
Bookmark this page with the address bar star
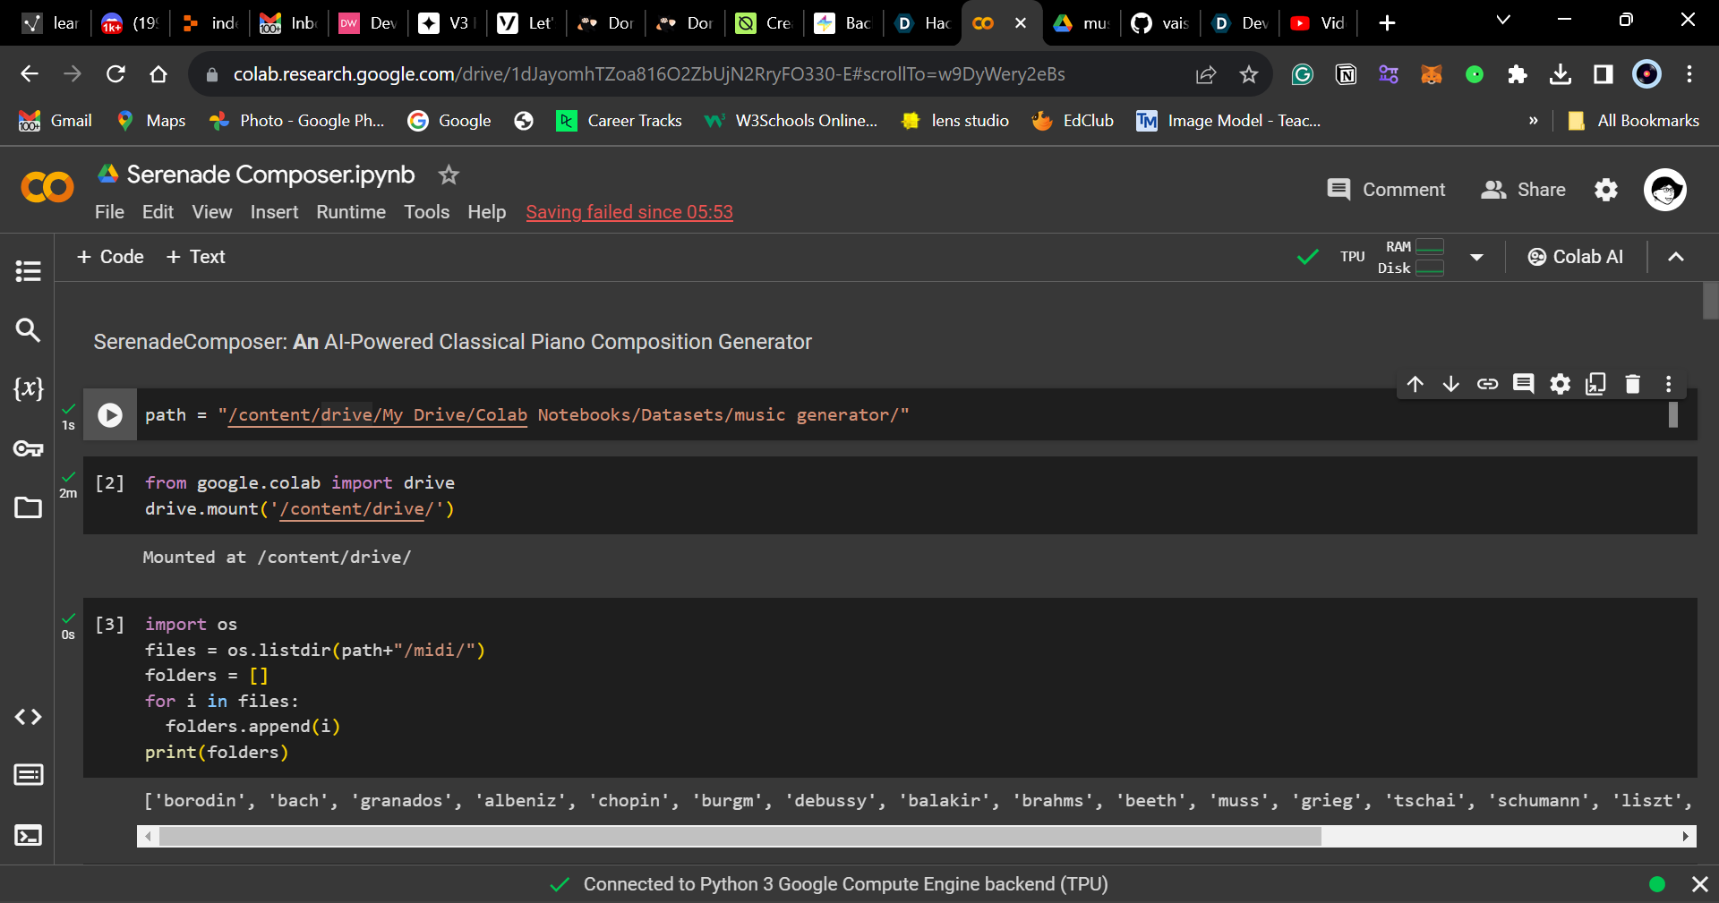[x=1249, y=74]
